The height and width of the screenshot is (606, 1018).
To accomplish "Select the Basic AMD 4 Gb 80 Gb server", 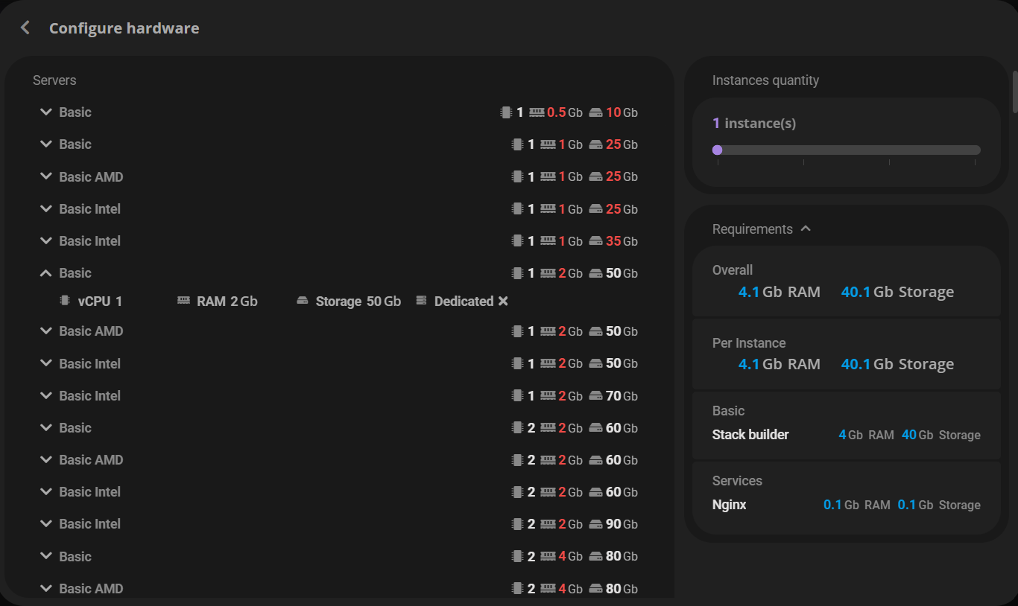I will (x=91, y=588).
